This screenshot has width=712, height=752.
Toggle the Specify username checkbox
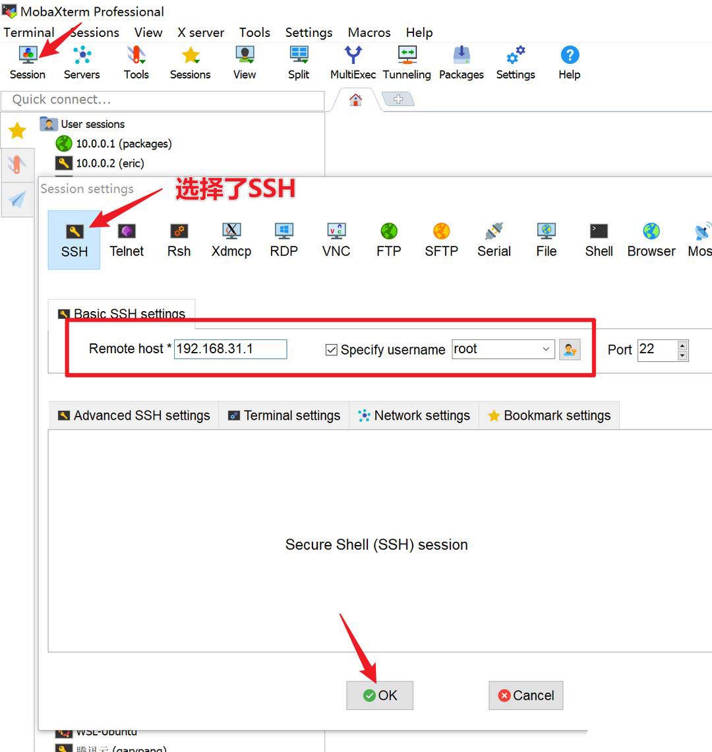click(331, 350)
